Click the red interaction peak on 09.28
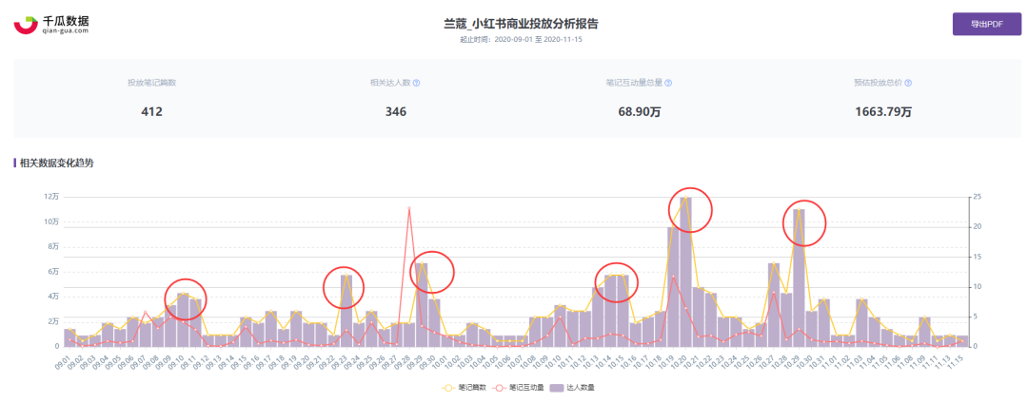Image resolution: width=1028 pixels, height=403 pixels. [409, 208]
